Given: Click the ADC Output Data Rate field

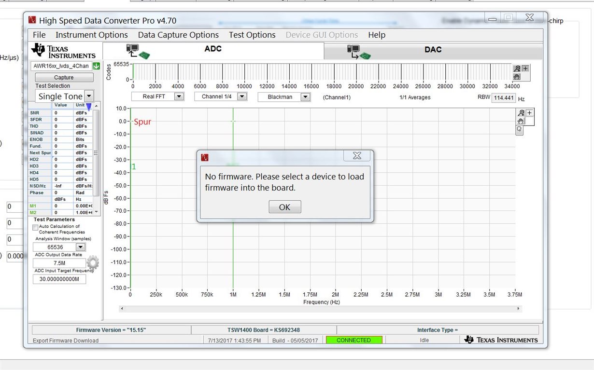Looking at the screenshot, I should [x=59, y=263].
